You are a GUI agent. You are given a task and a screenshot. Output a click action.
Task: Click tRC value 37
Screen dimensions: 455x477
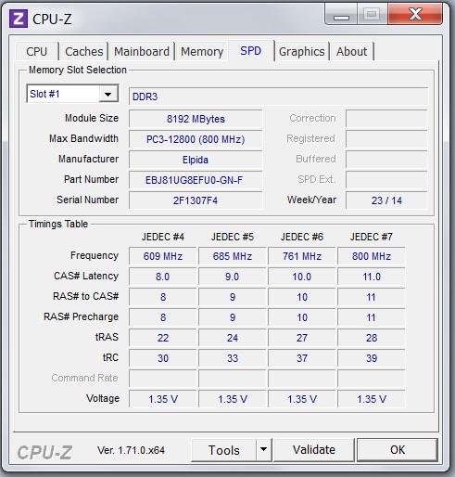pos(302,358)
